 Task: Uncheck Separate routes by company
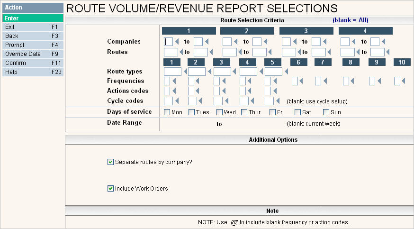pyautogui.click(x=111, y=162)
